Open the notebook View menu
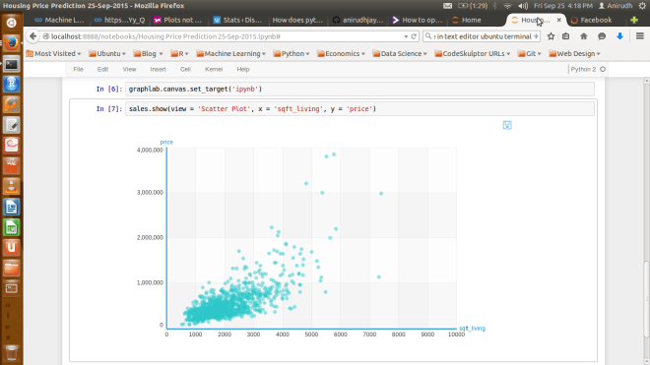This screenshot has height=365, width=650. (129, 69)
